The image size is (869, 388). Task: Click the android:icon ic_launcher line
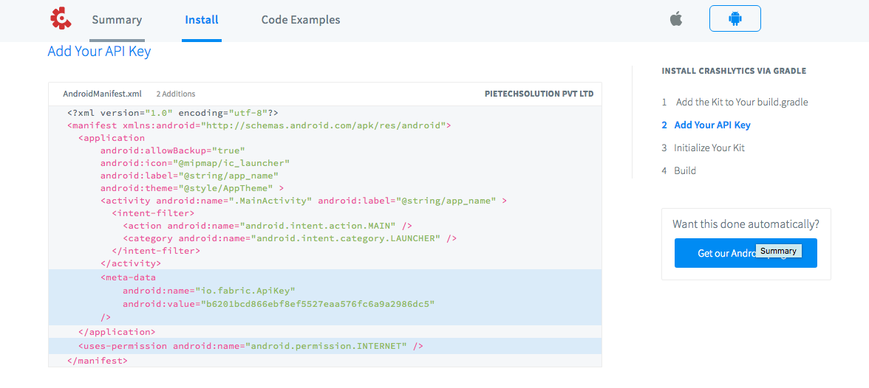click(195, 163)
